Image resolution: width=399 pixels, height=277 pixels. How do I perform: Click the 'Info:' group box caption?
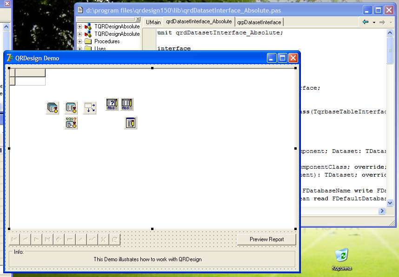pyautogui.click(x=19, y=252)
